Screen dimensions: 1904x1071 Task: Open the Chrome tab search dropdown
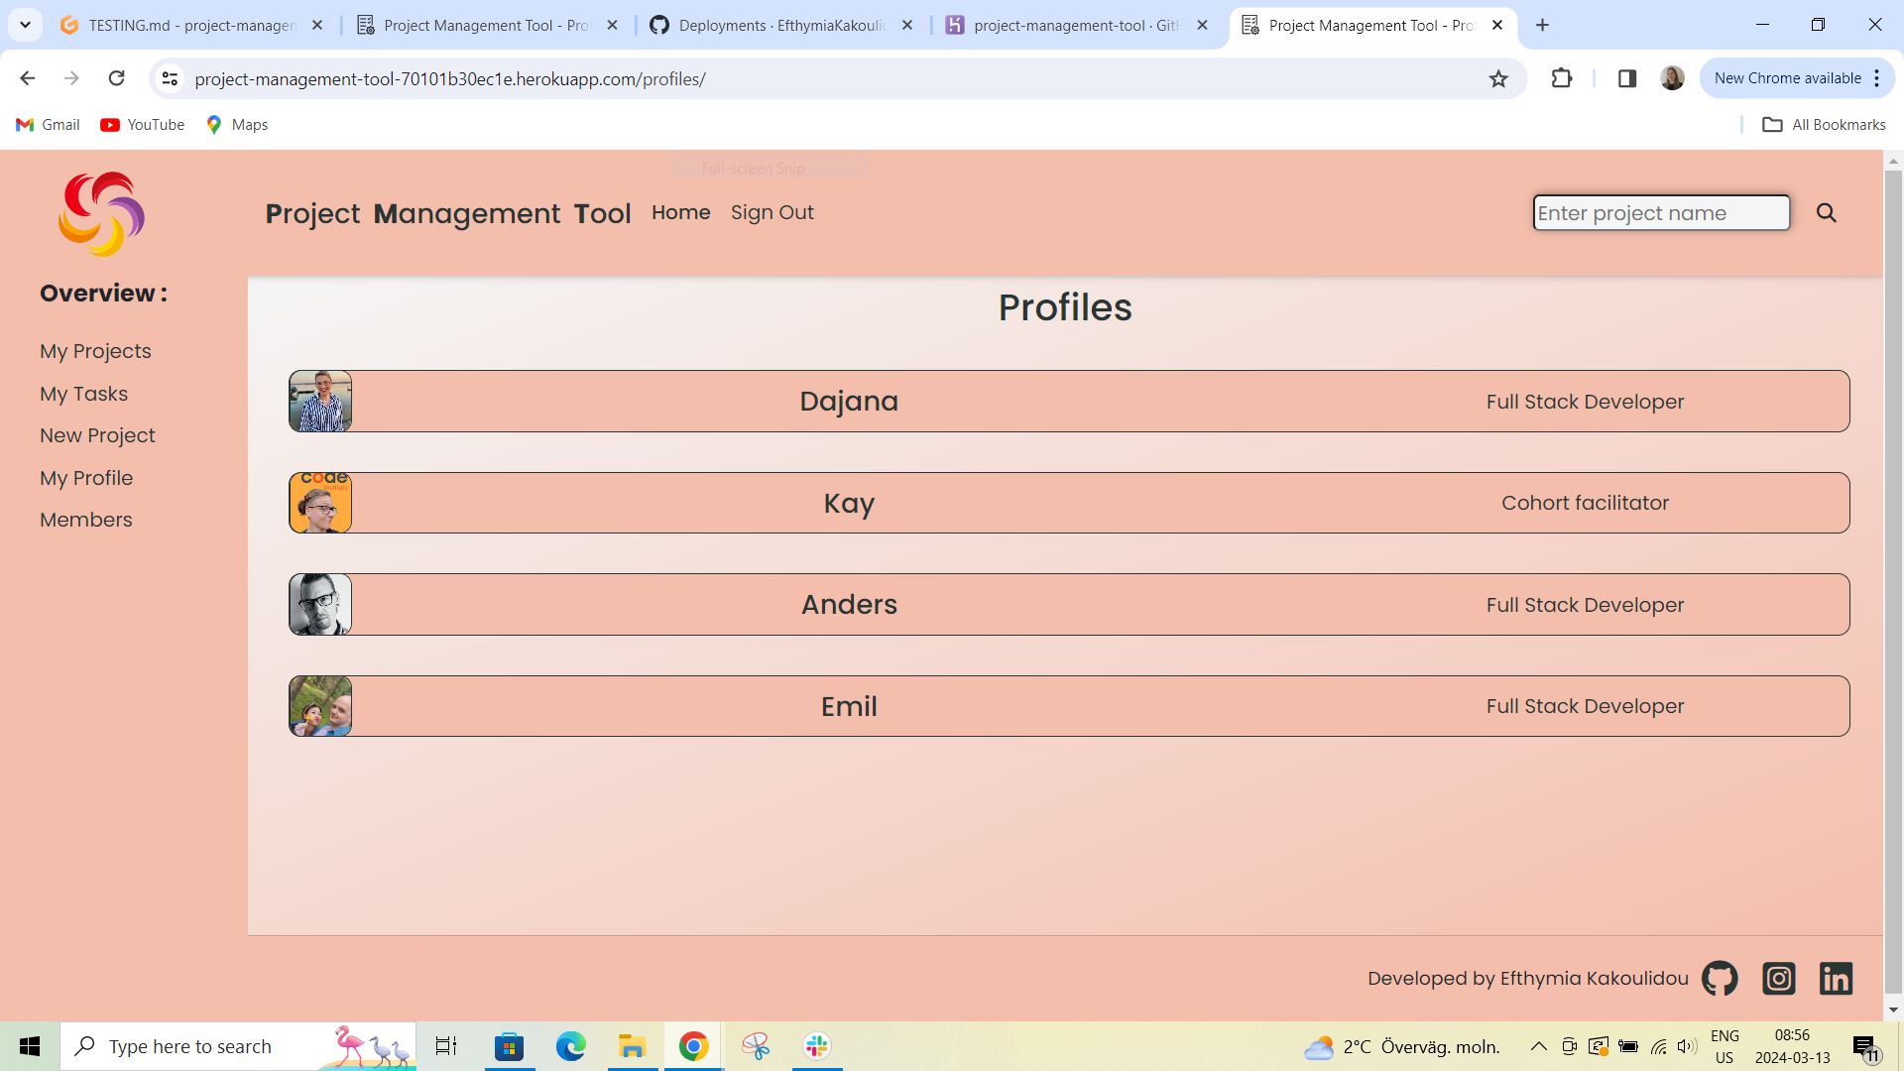point(25,25)
